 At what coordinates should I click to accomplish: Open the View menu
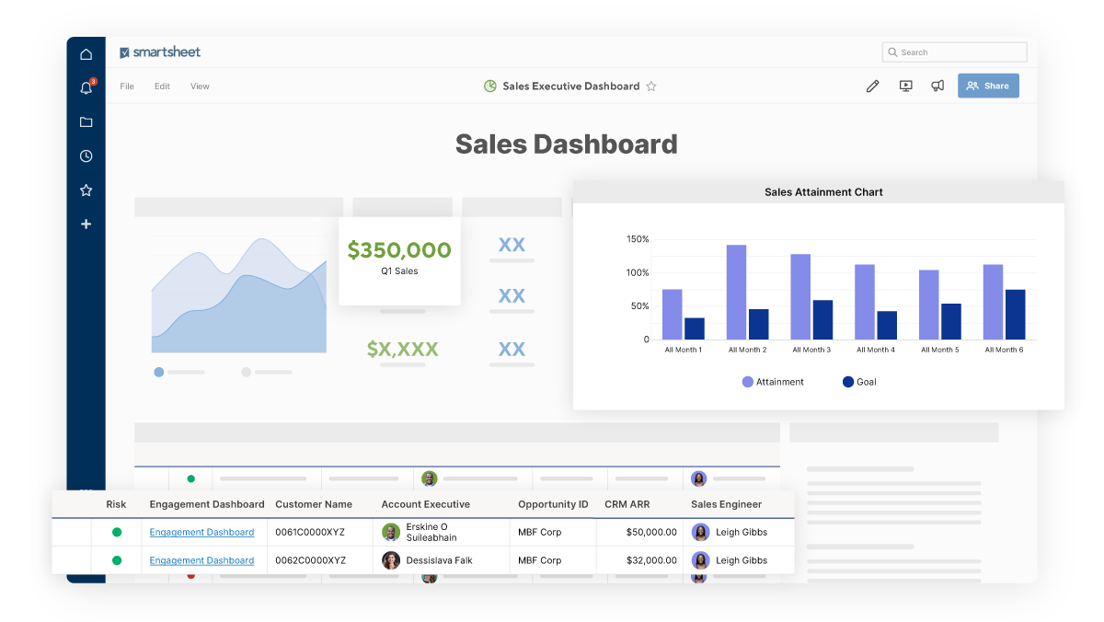coord(199,86)
